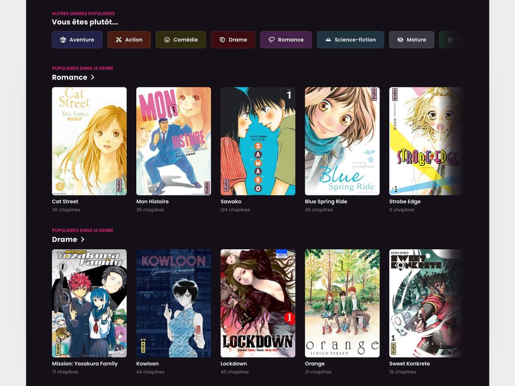Click the Kowloon title text link
This screenshot has width=515, height=386.
point(147,364)
